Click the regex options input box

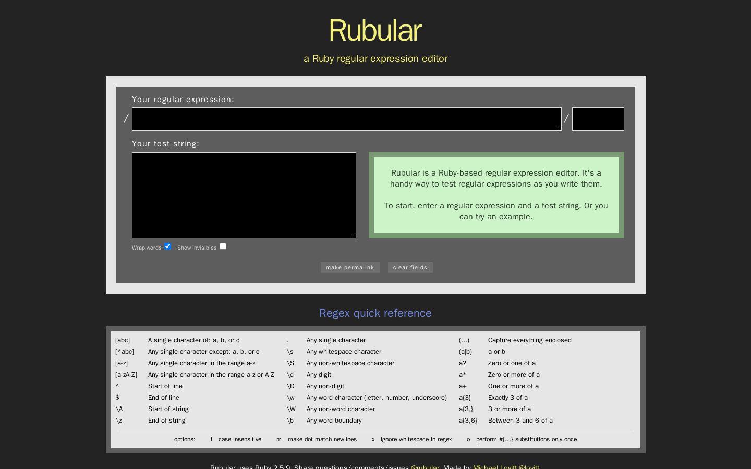click(x=598, y=119)
